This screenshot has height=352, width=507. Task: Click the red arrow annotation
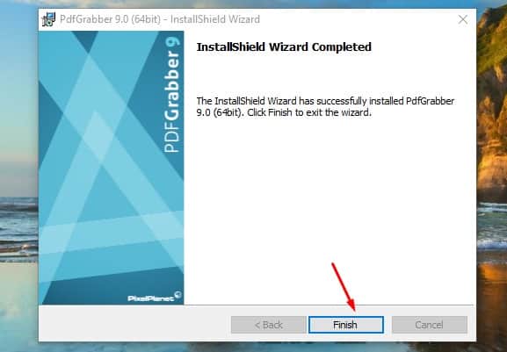[344, 287]
